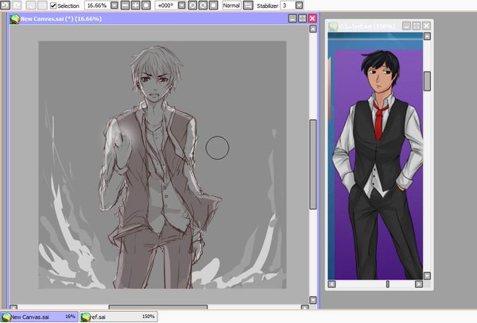This screenshot has width=477, height=323.
Task: Click the Redo arrow icon
Action: (17, 6)
